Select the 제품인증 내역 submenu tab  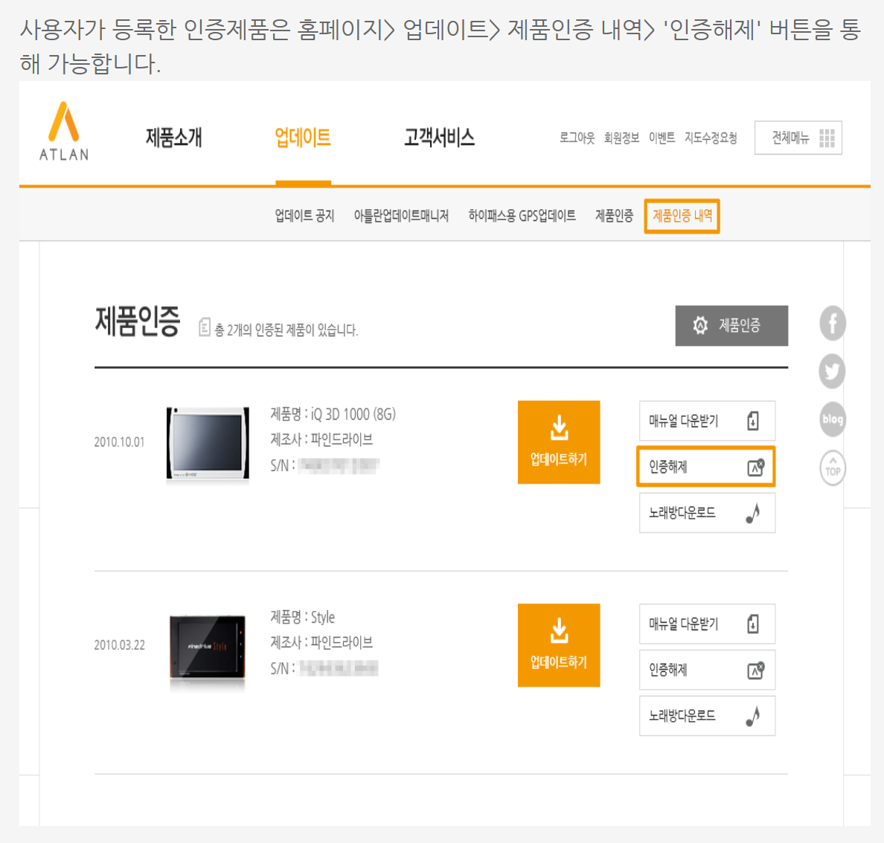[x=682, y=217]
